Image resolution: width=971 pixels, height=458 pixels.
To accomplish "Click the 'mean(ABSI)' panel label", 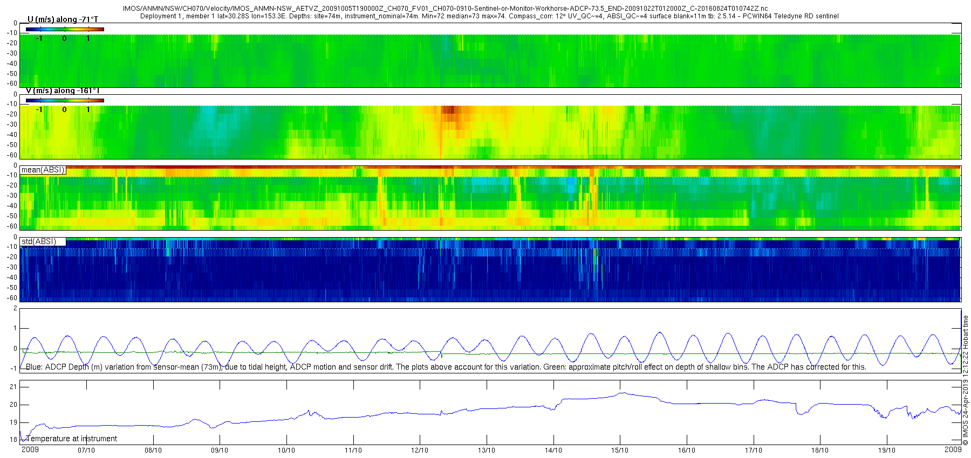I will click(x=43, y=170).
